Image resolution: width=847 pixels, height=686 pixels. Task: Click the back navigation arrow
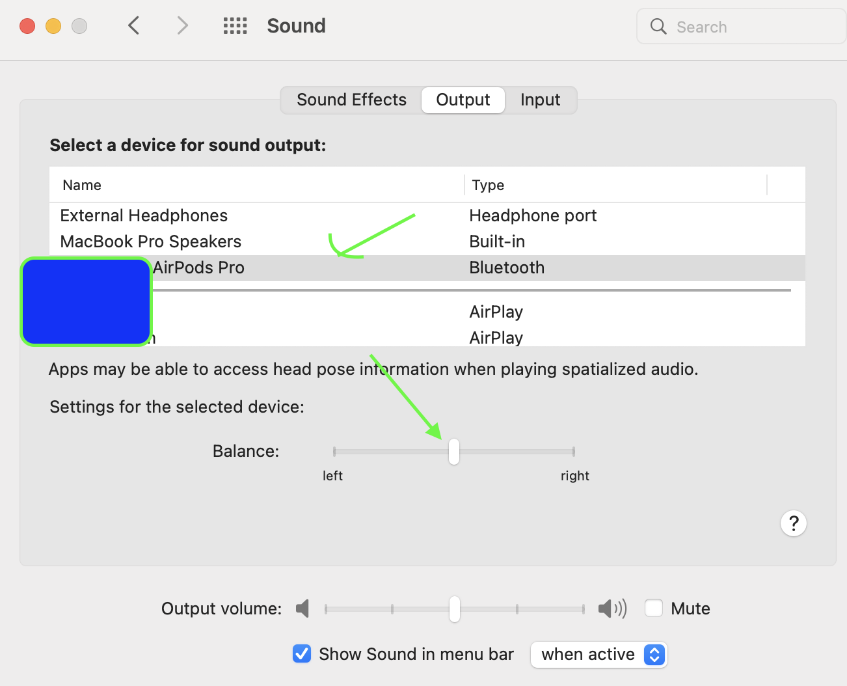pyautogui.click(x=134, y=26)
